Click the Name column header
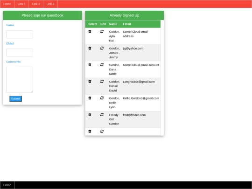Screen dimensions: 252x189 click(x=113, y=24)
